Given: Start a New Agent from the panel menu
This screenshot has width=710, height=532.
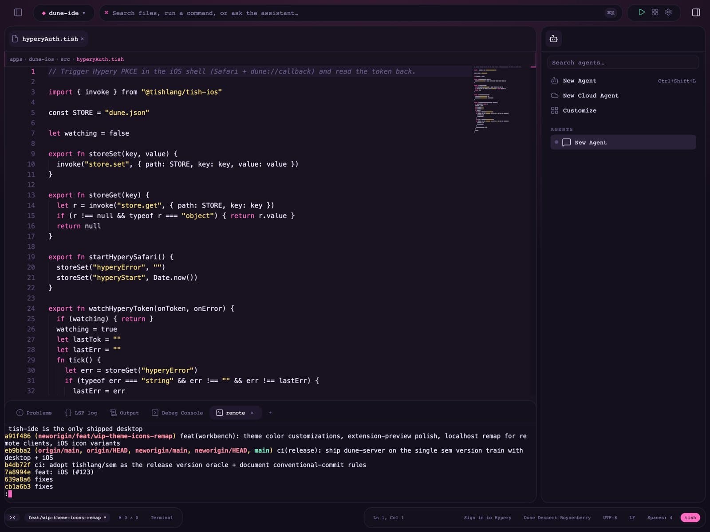Looking at the screenshot, I should [623, 81].
